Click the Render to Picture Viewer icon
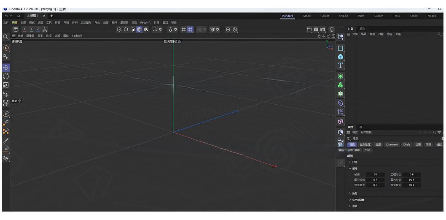The width and height of the screenshot is (446, 220). point(316,30)
